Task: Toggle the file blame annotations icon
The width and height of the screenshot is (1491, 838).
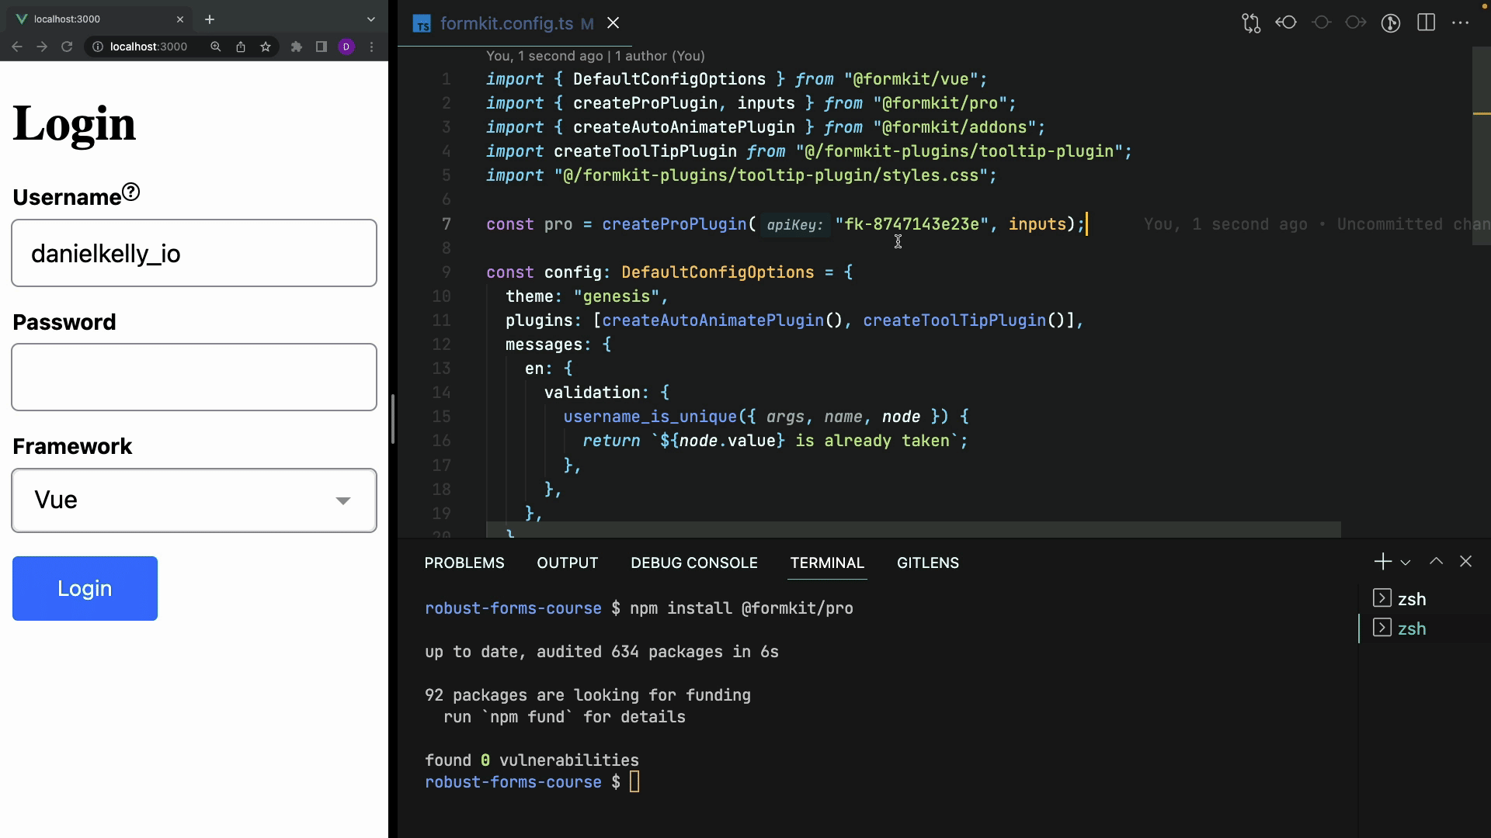Action: click(x=1391, y=23)
